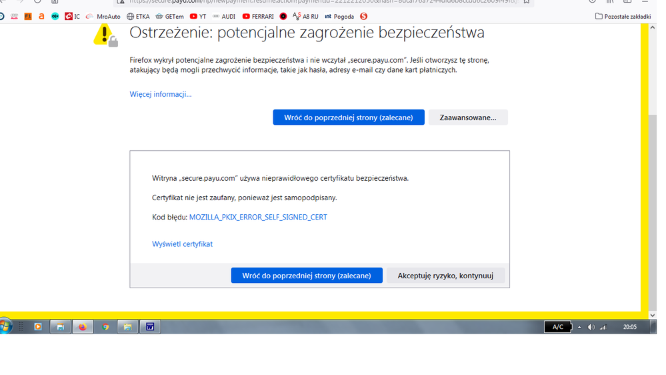Click the upper 'Wróć do poprzedniej strony (zalecane)' button
The height and width of the screenshot is (375, 666).
coord(348,117)
